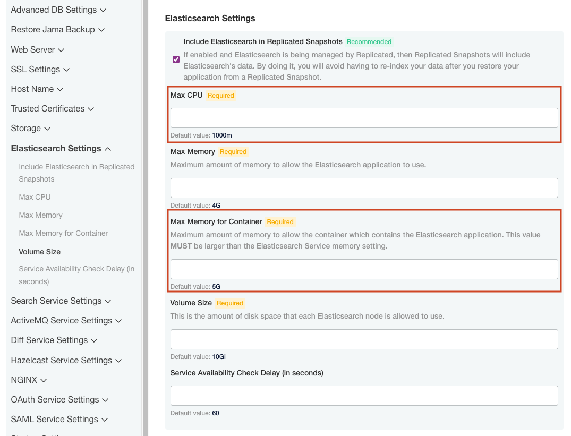Uncheck Include Elasticsearch in Replicated Snapshots checkbox
The height and width of the screenshot is (436, 571).
176,59
